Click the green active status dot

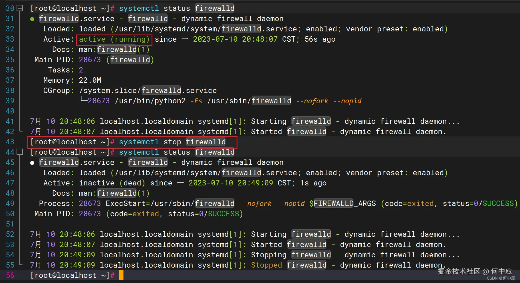pos(32,19)
